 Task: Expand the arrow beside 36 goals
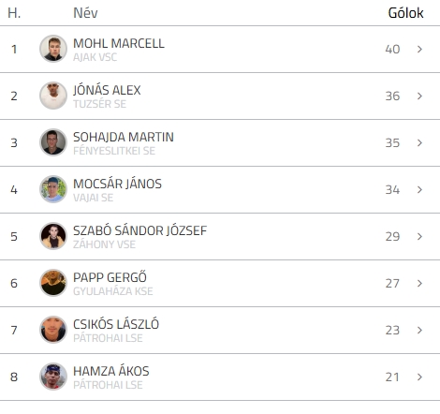(x=419, y=96)
